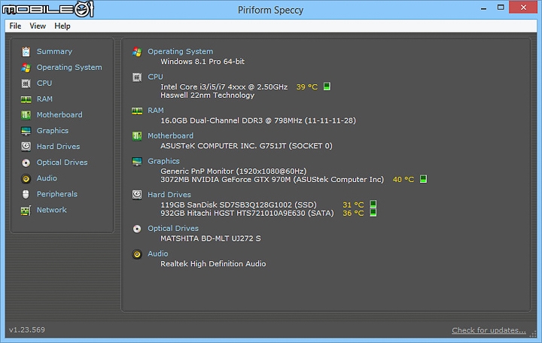Click the Audio speaker icon in sidebar
The image size is (542, 343).
point(26,178)
